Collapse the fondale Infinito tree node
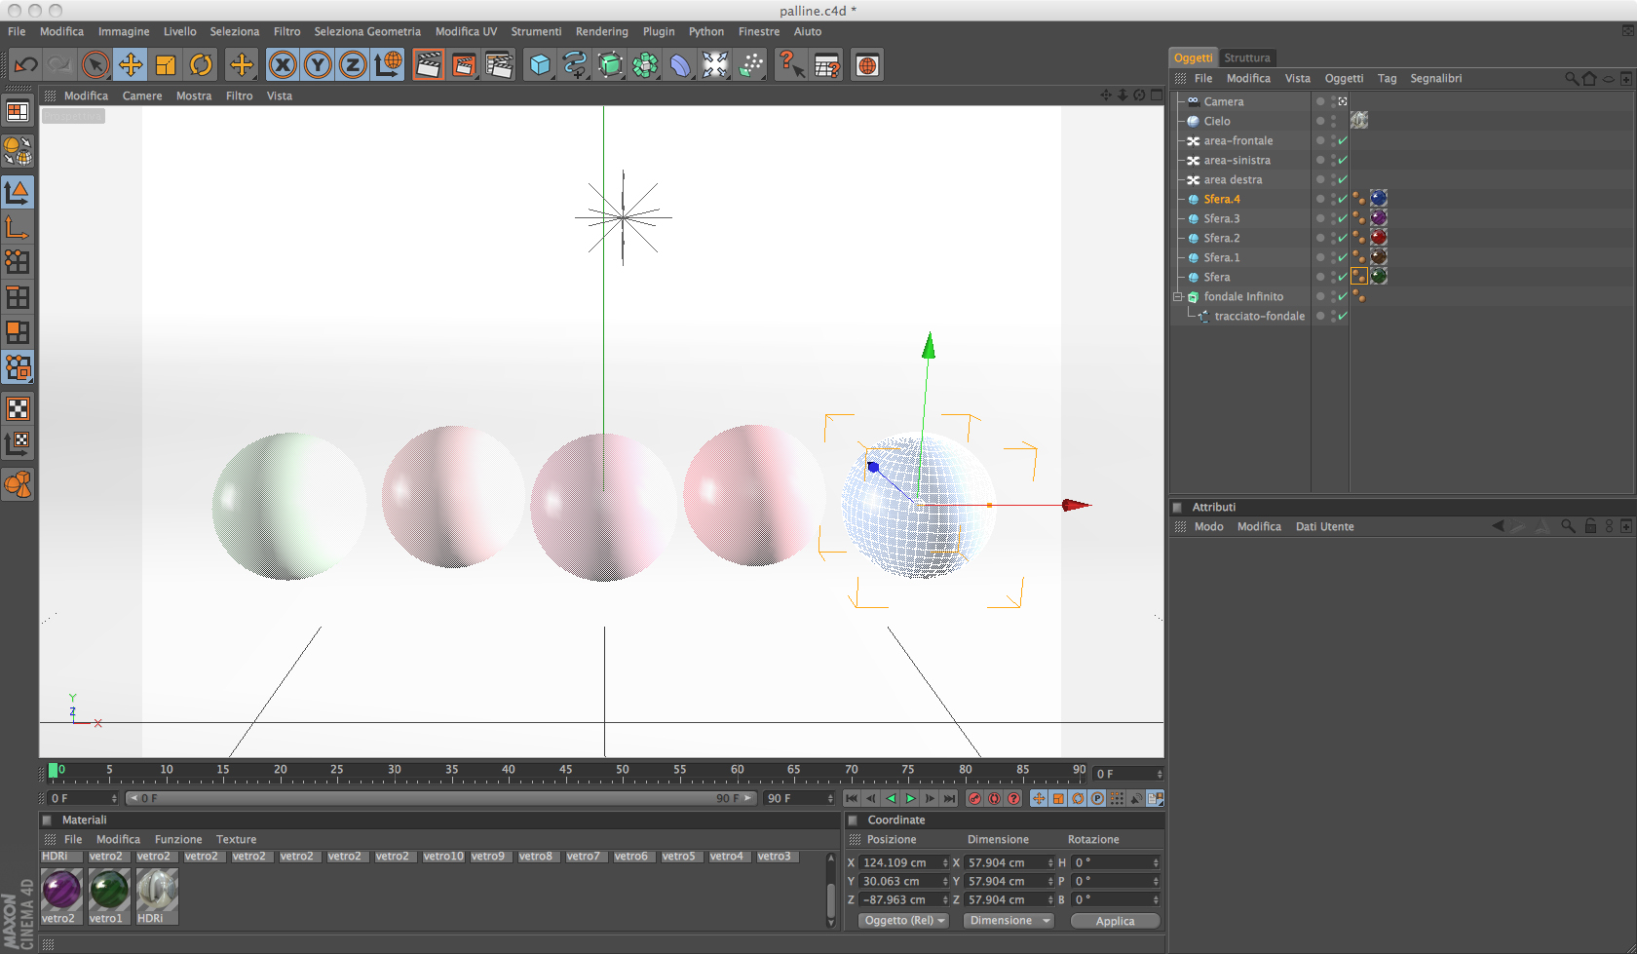 tap(1178, 296)
